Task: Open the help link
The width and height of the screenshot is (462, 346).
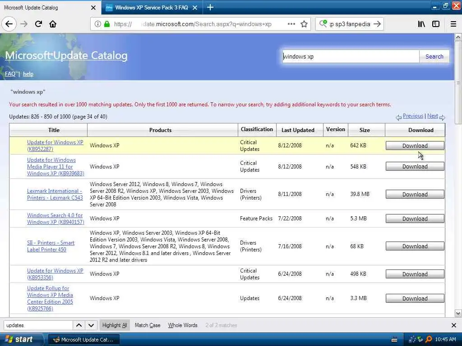Action: click(28, 74)
